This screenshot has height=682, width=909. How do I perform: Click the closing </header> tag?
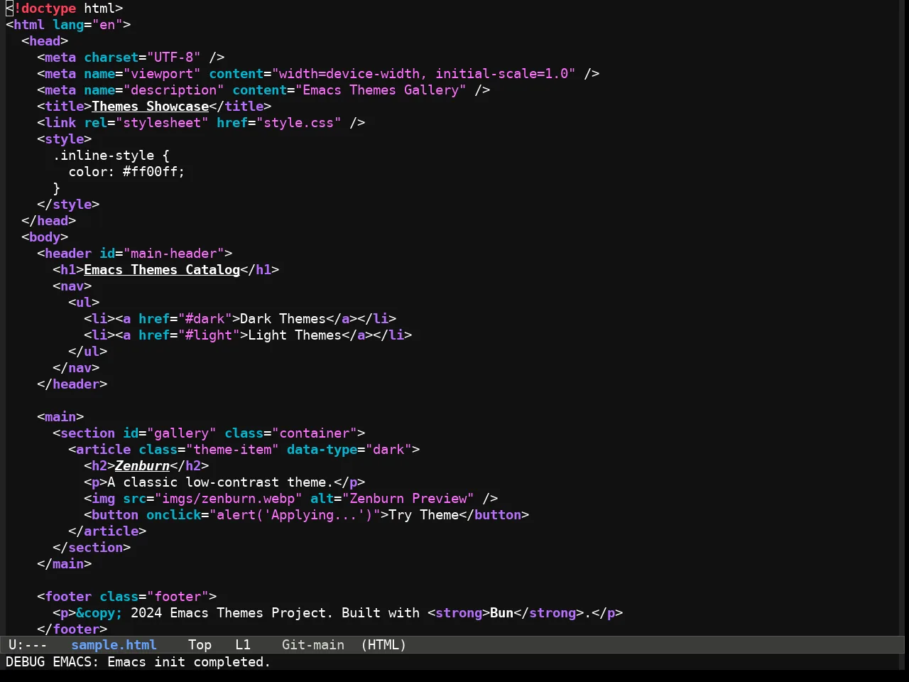pos(72,384)
